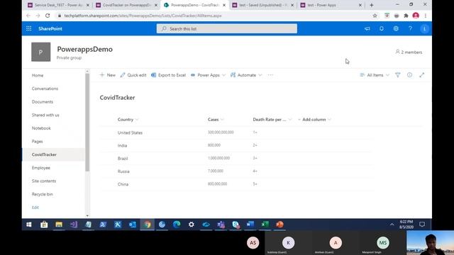
Task: Open the help question mark
Action: point(410,28)
